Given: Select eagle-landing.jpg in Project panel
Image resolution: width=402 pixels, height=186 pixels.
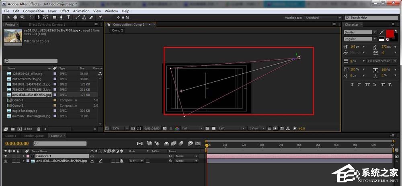Looking at the screenshot, I should click(x=25, y=111).
